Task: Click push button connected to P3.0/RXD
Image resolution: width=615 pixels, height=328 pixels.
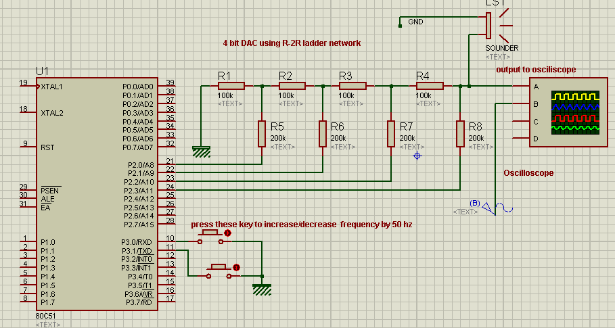Action: click(210, 237)
